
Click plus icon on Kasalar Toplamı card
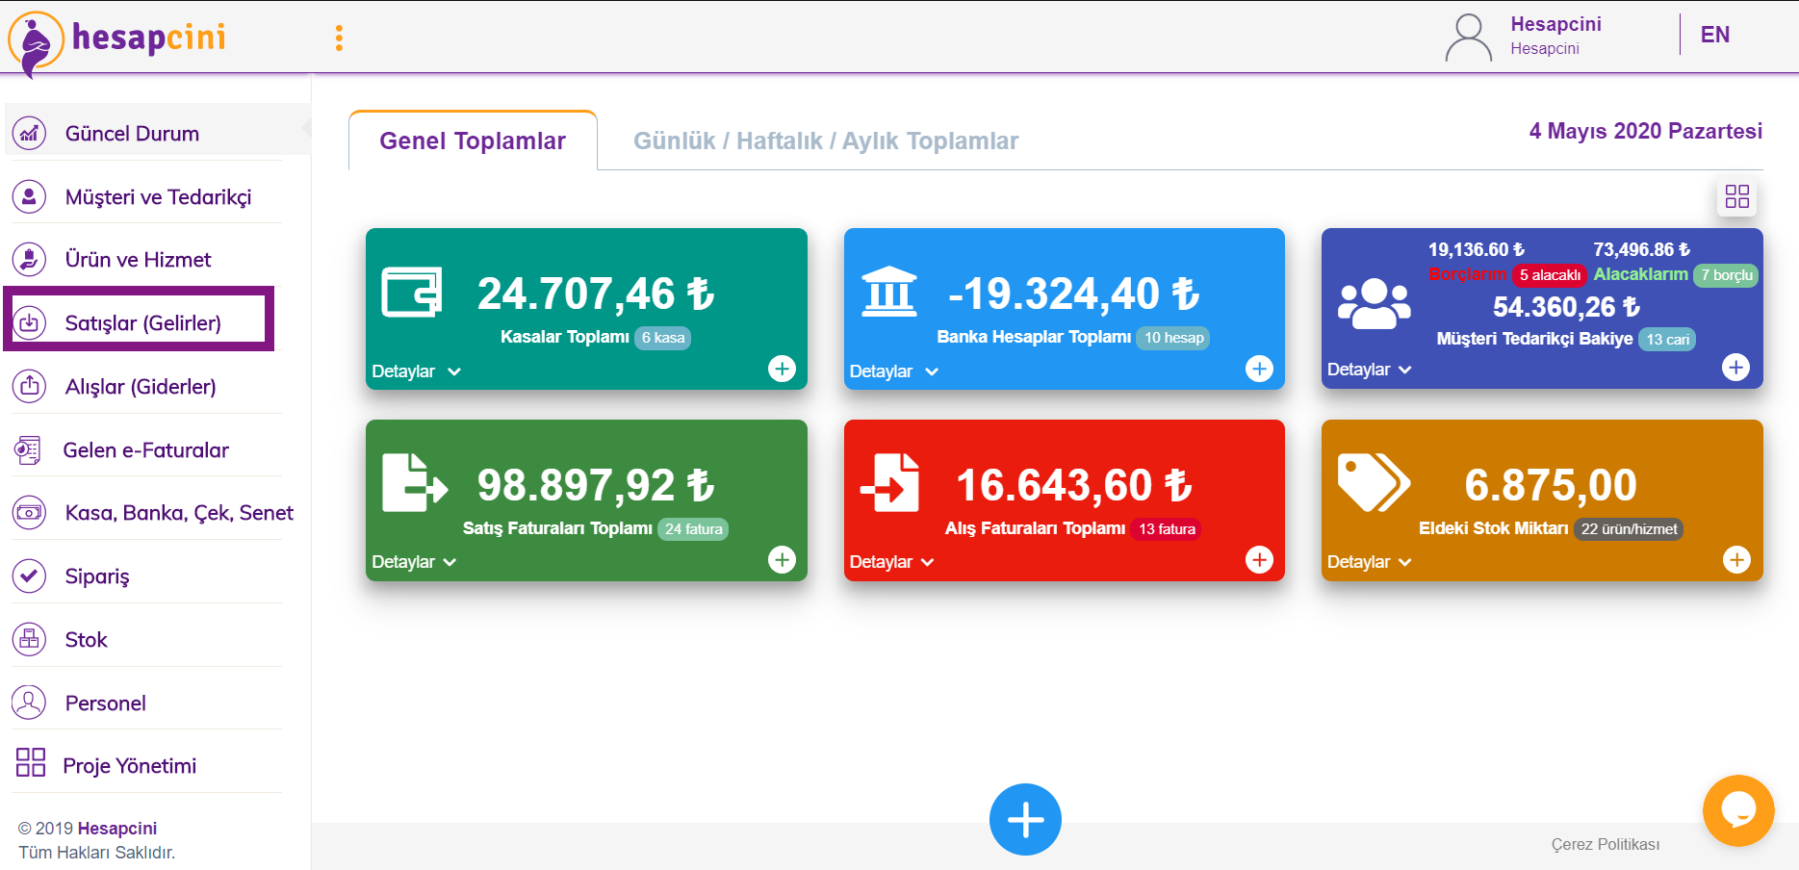click(782, 369)
